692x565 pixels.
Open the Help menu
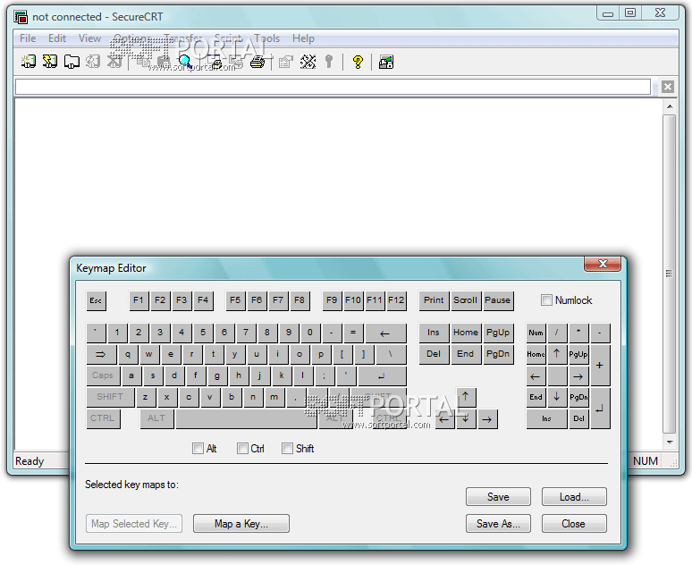(303, 38)
